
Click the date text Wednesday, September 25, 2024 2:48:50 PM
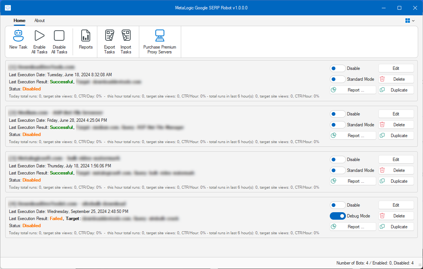tap(88, 211)
